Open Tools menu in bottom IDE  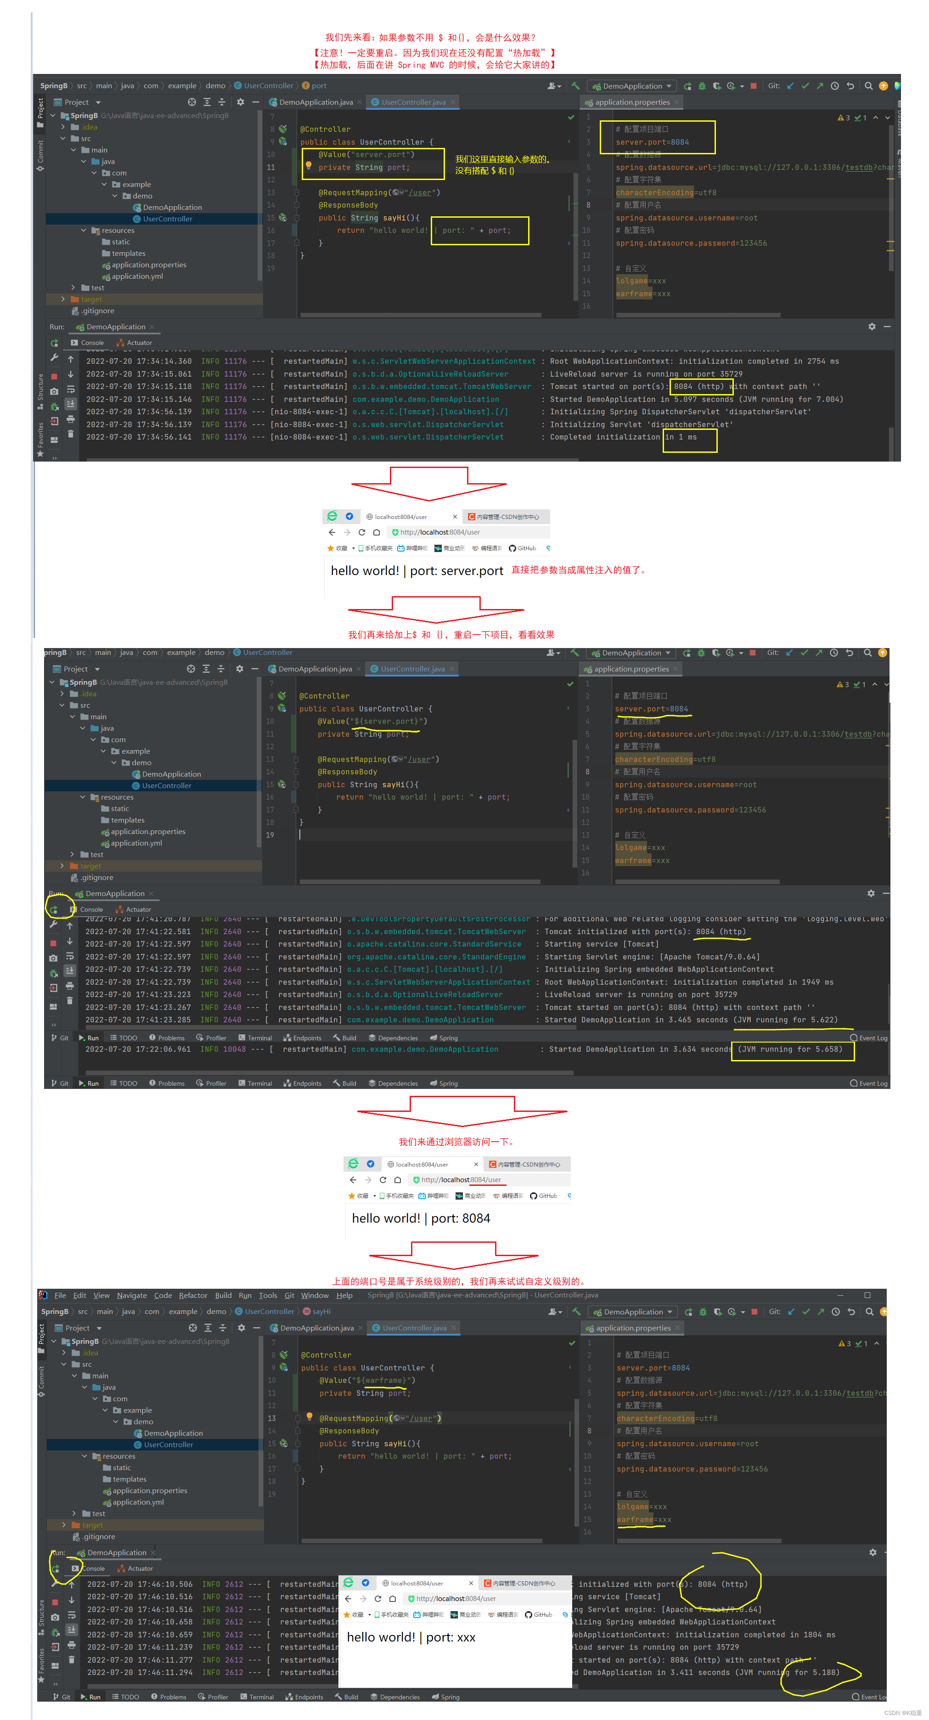pos(268,1295)
